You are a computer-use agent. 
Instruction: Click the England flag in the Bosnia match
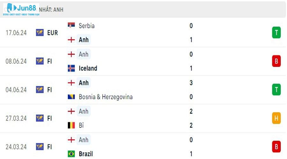tap(71, 83)
